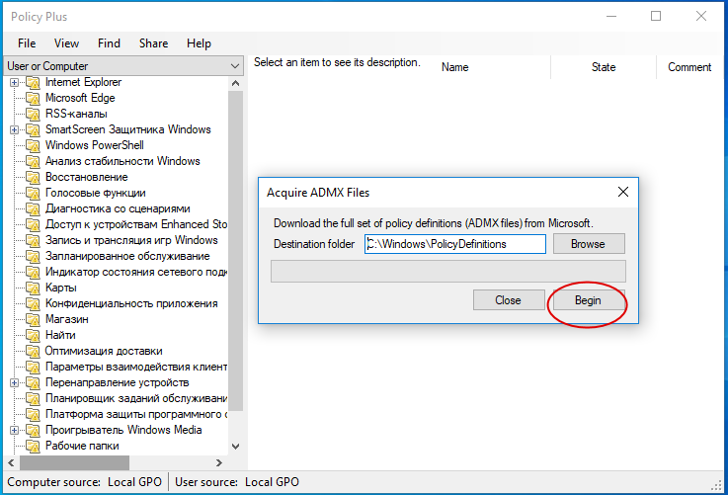The width and height of the screenshot is (728, 495).
Task: Select Планировщик заданий обслуживани item
Action: pyautogui.click(x=136, y=398)
